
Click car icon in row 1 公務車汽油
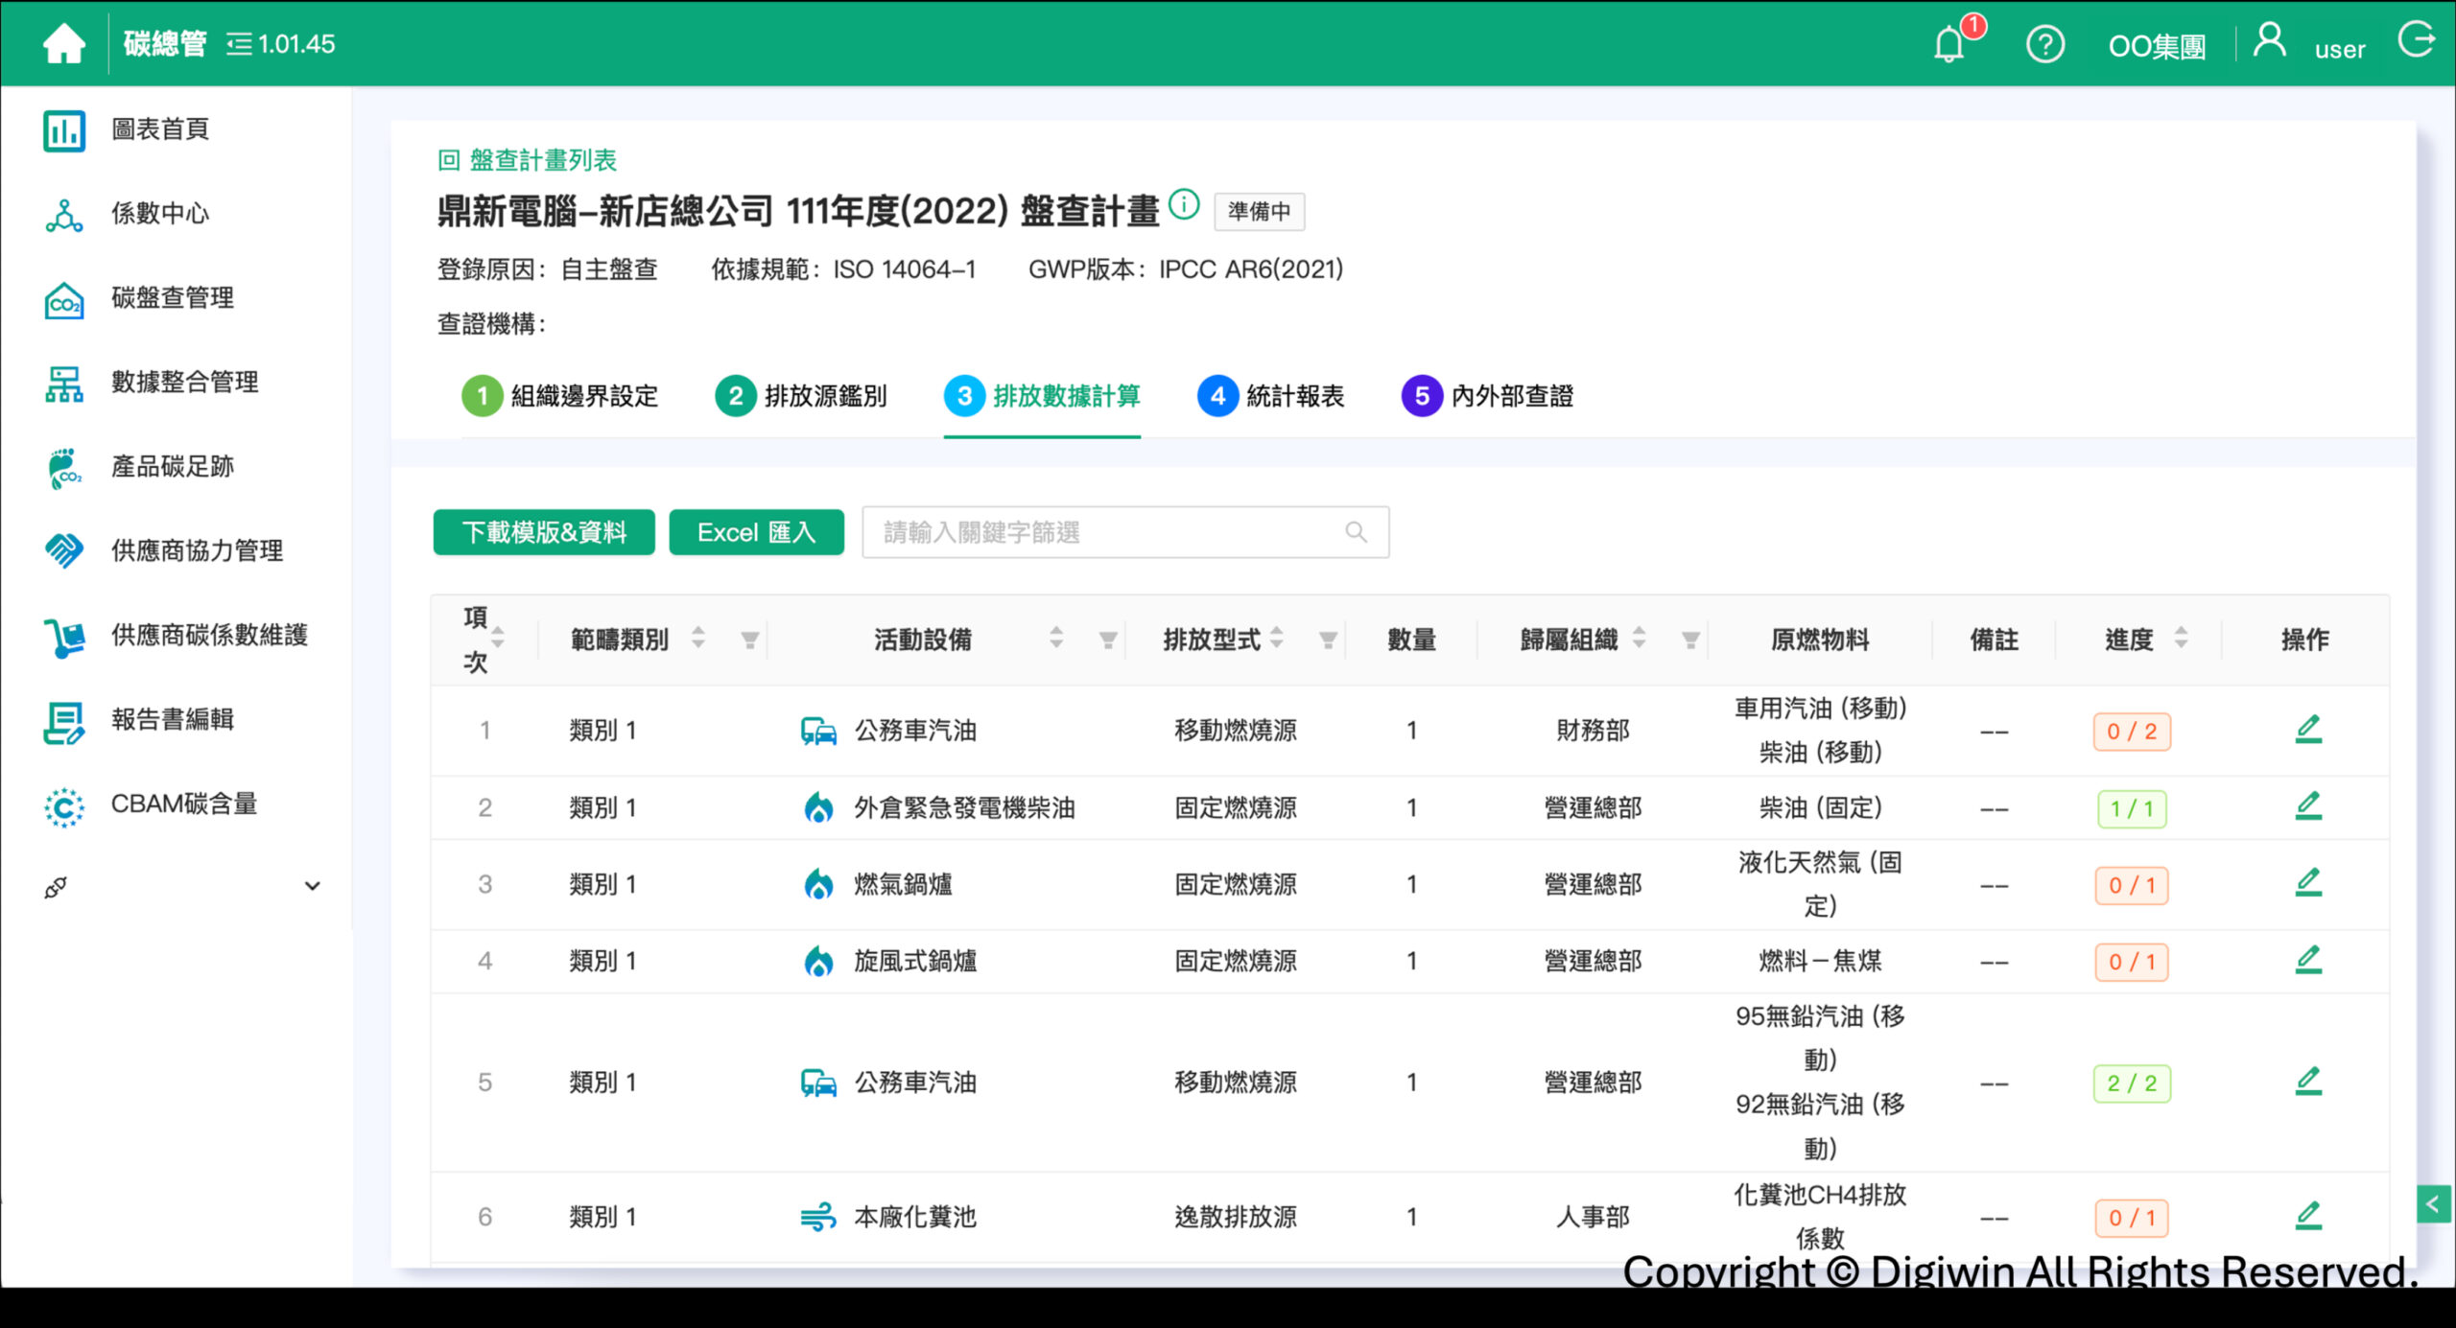(818, 731)
